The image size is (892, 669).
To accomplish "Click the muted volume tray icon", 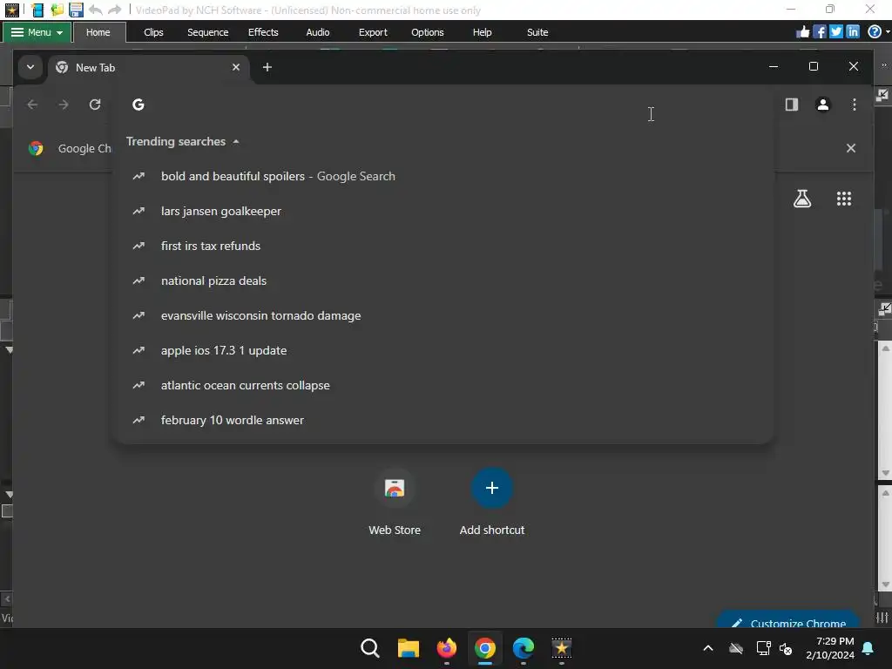I will (786, 648).
